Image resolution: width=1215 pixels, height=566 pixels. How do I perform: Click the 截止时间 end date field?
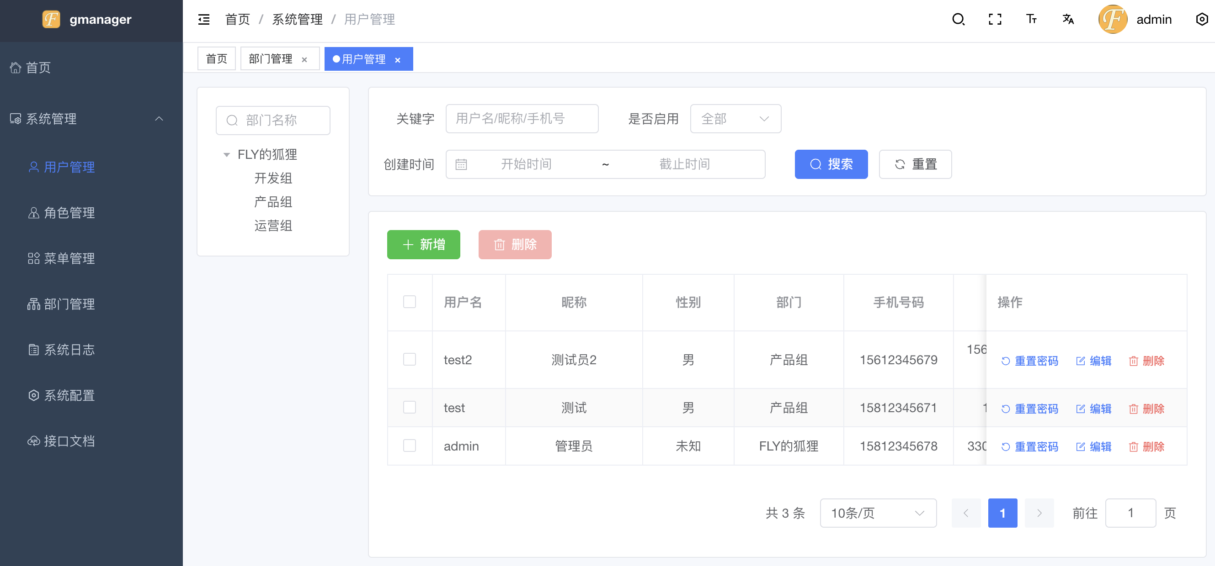click(684, 164)
